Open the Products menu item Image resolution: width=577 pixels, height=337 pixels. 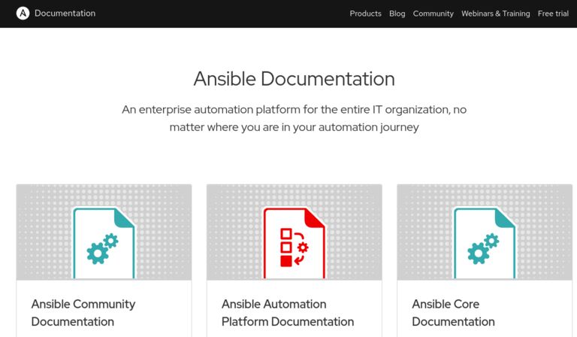tap(365, 14)
